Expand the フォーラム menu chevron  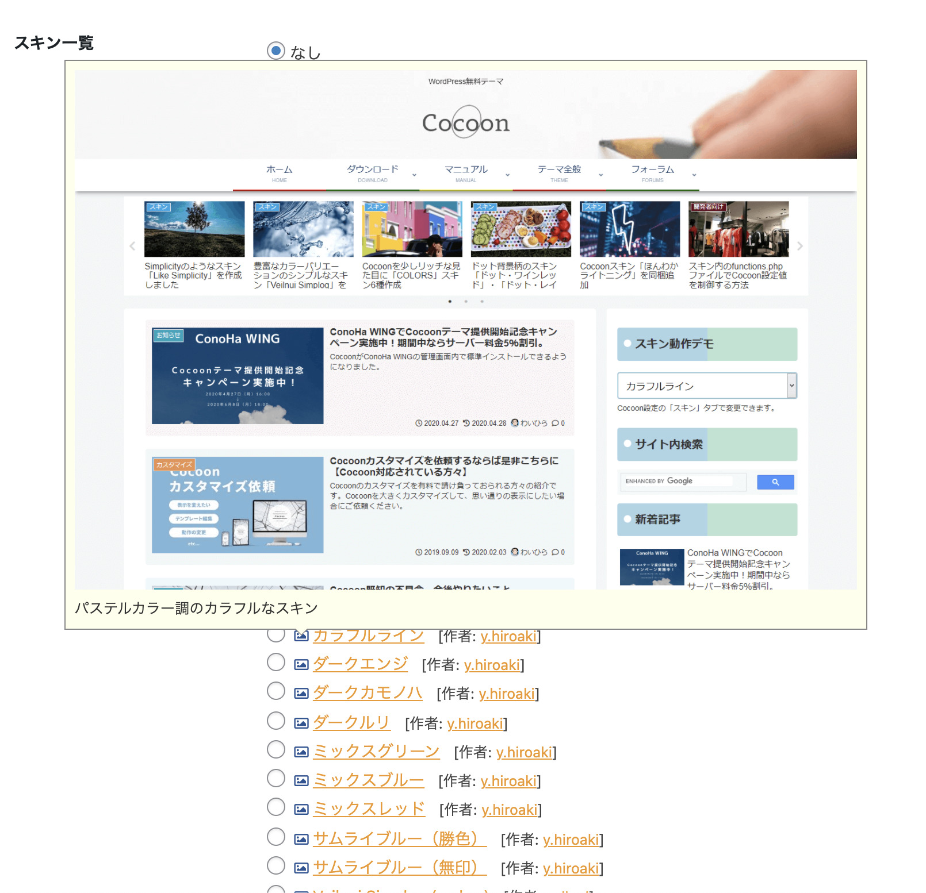[694, 175]
